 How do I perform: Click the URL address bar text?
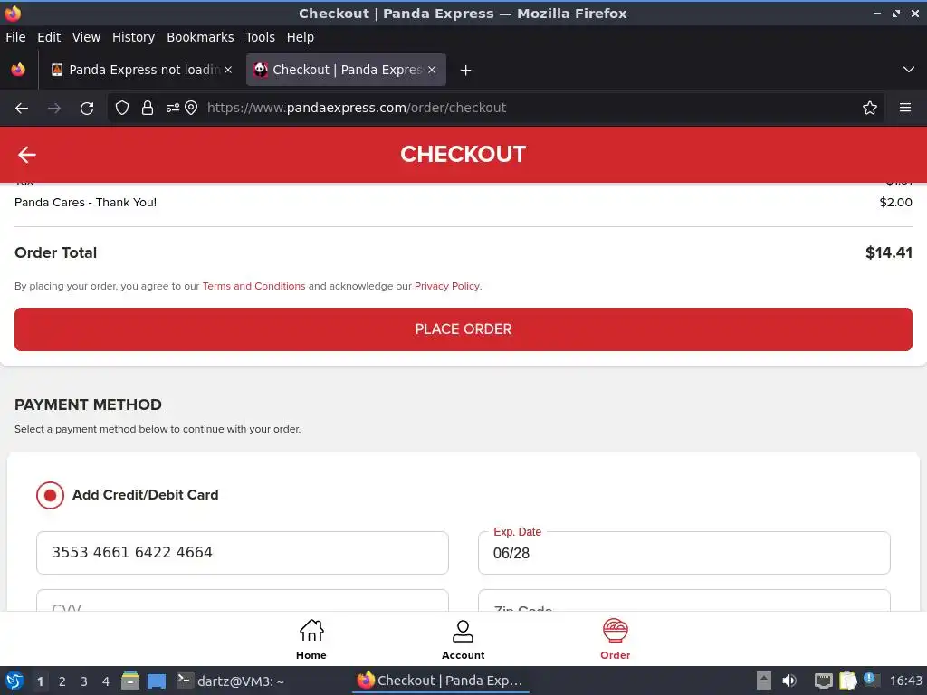(x=357, y=108)
